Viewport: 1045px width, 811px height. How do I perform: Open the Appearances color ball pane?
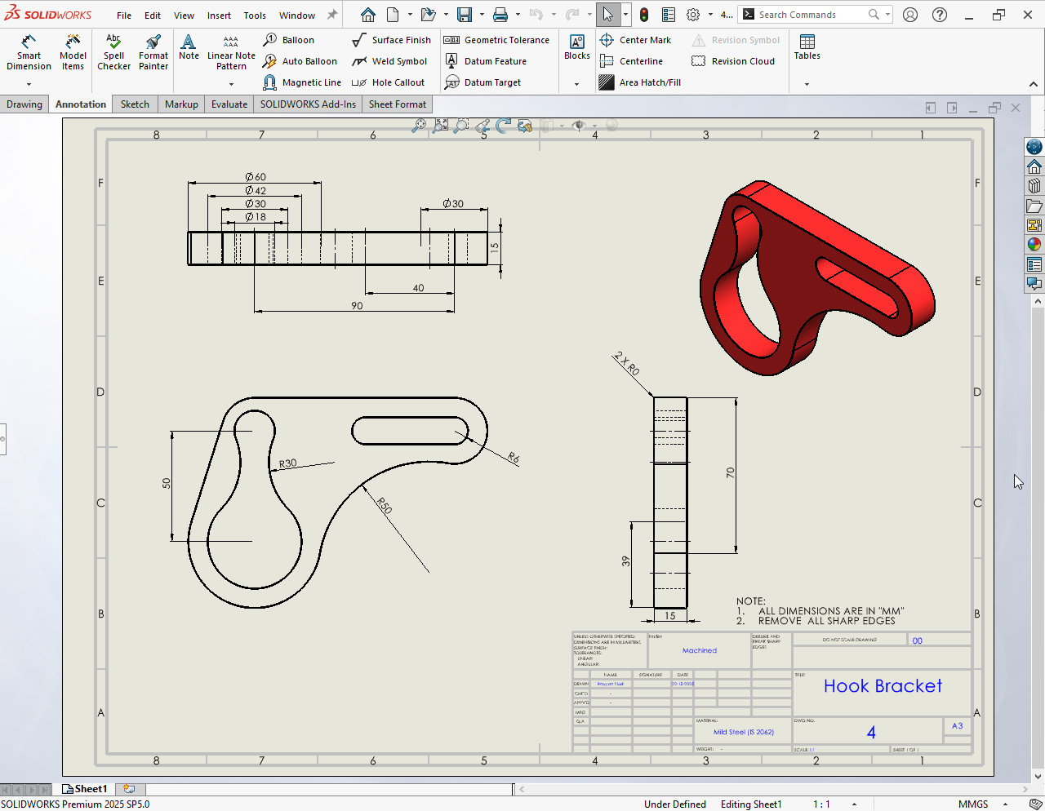pyautogui.click(x=1034, y=244)
